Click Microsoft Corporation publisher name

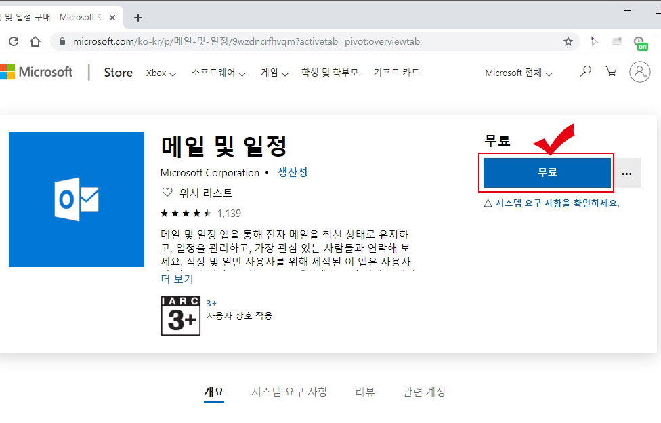tap(209, 173)
